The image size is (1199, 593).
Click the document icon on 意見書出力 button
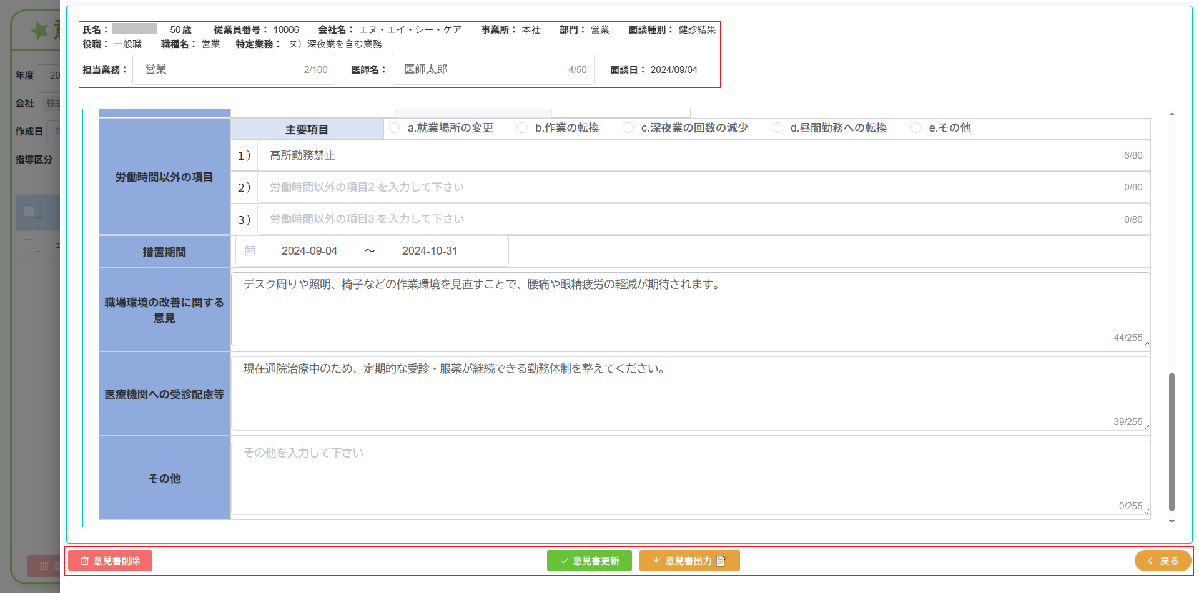(721, 561)
